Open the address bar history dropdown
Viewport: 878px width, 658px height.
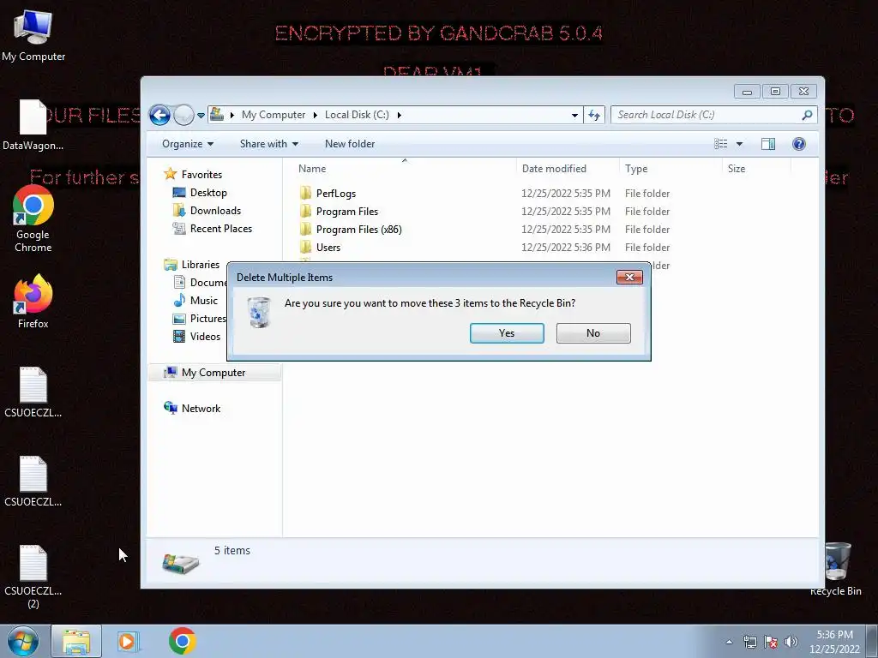coord(574,116)
